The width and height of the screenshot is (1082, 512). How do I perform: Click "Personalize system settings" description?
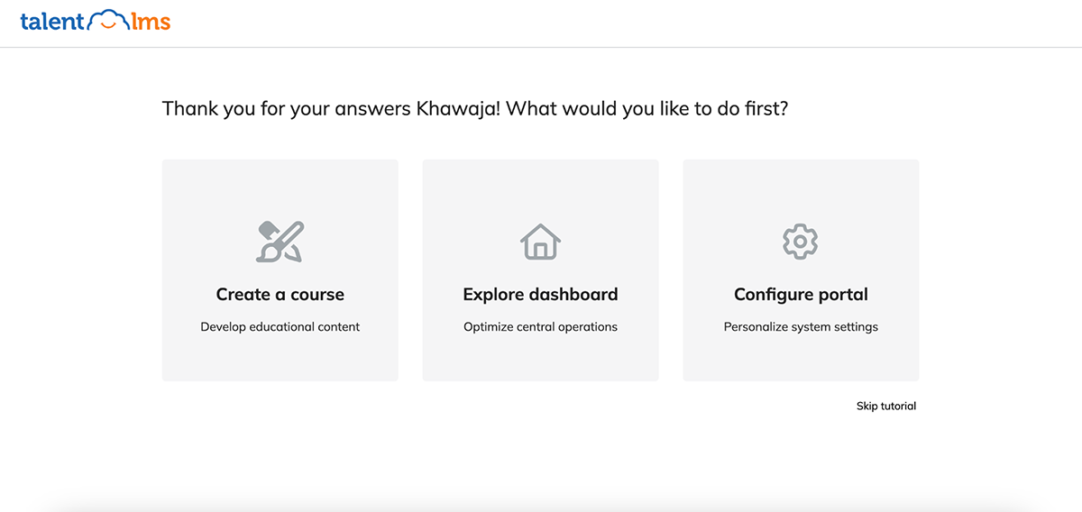(801, 327)
